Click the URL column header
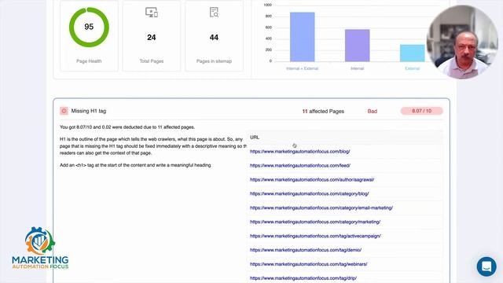Screen dimensions: 503x283 tap(255, 138)
